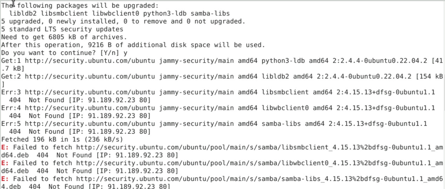
Task: Click the libldb2 package in the upgrade list
Action: [x=23, y=13]
